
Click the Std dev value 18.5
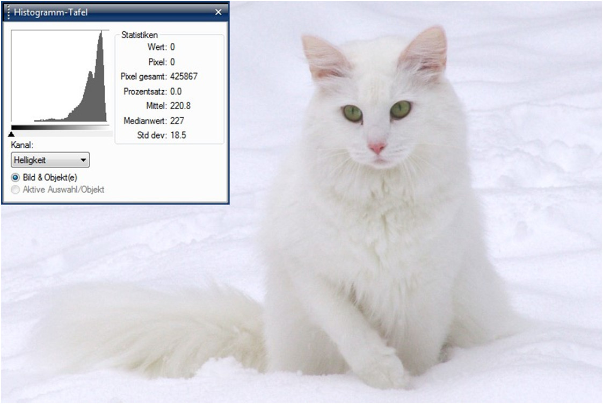pos(178,135)
